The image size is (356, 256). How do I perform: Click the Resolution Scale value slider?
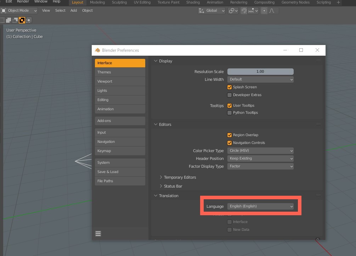point(260,72)
